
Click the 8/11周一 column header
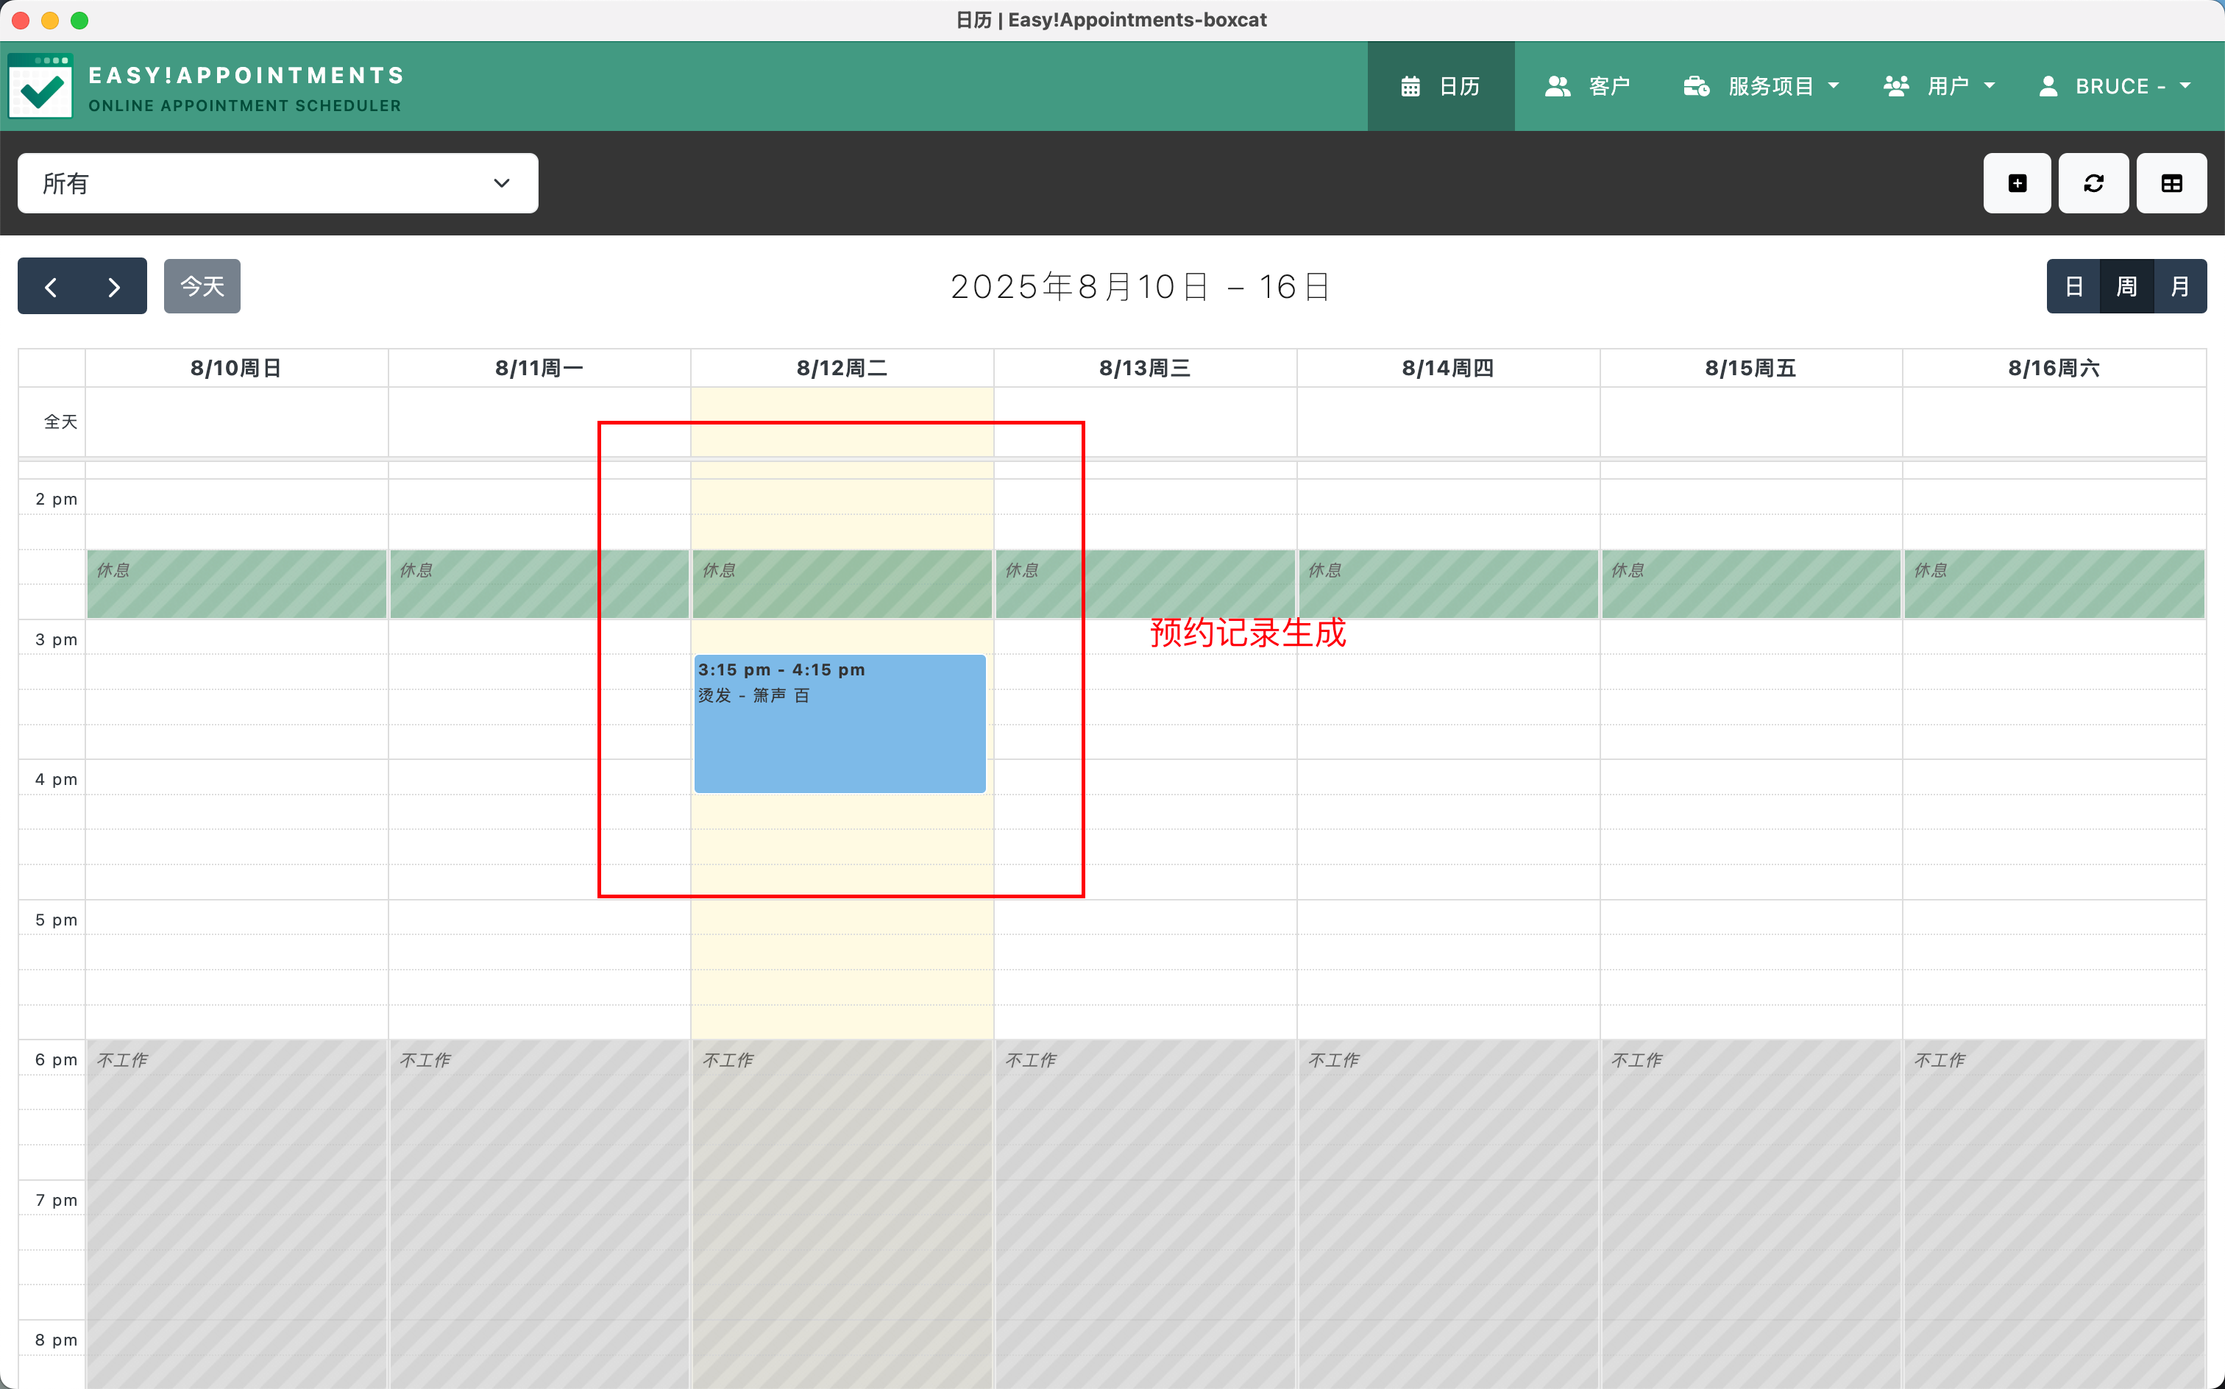coord(539,369)
